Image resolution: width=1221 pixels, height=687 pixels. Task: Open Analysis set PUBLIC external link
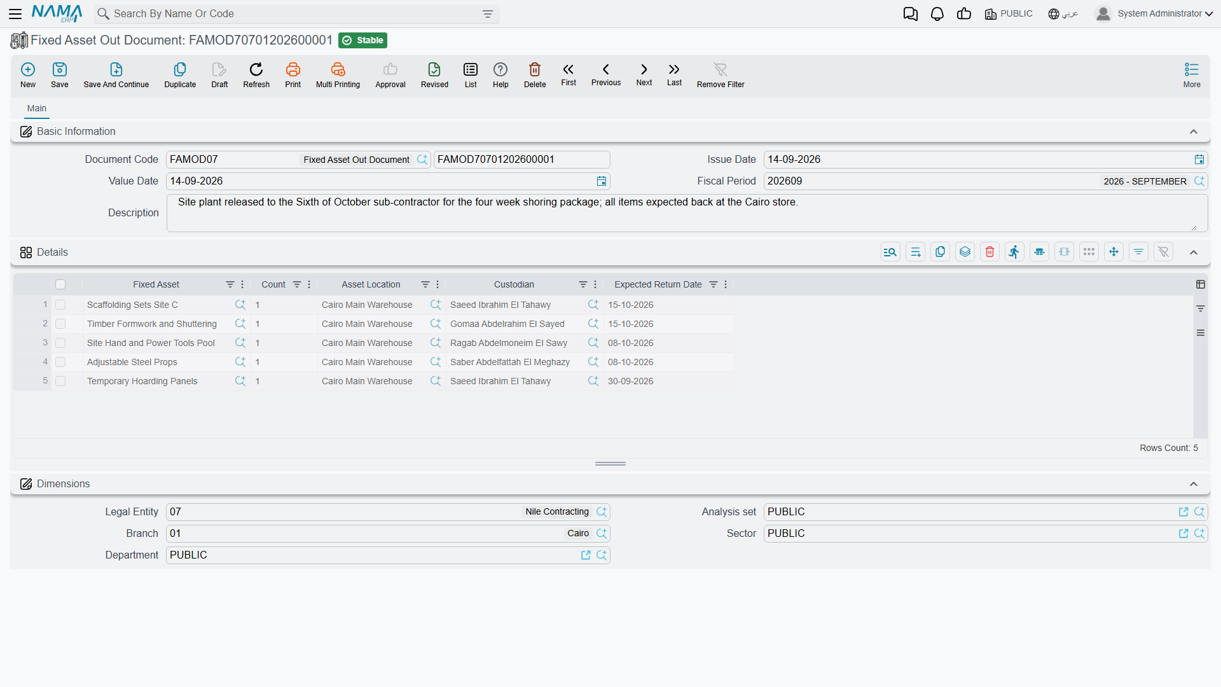pyautogui.click(x=1183, y=512)
